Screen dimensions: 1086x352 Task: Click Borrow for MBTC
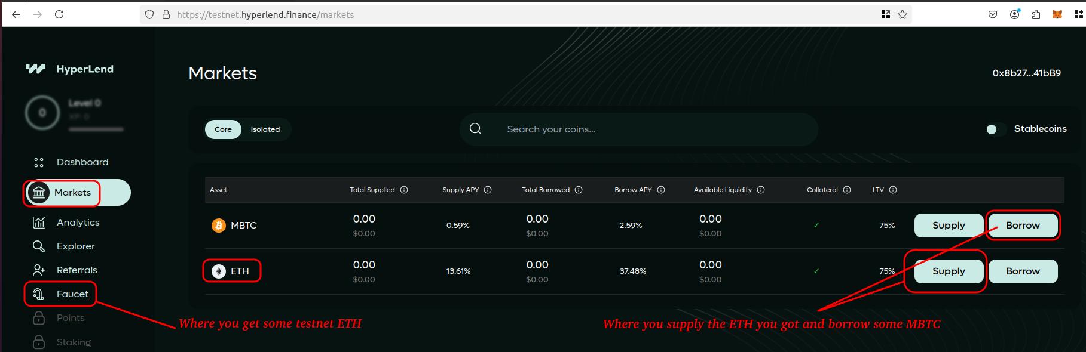pos(1023,226)
